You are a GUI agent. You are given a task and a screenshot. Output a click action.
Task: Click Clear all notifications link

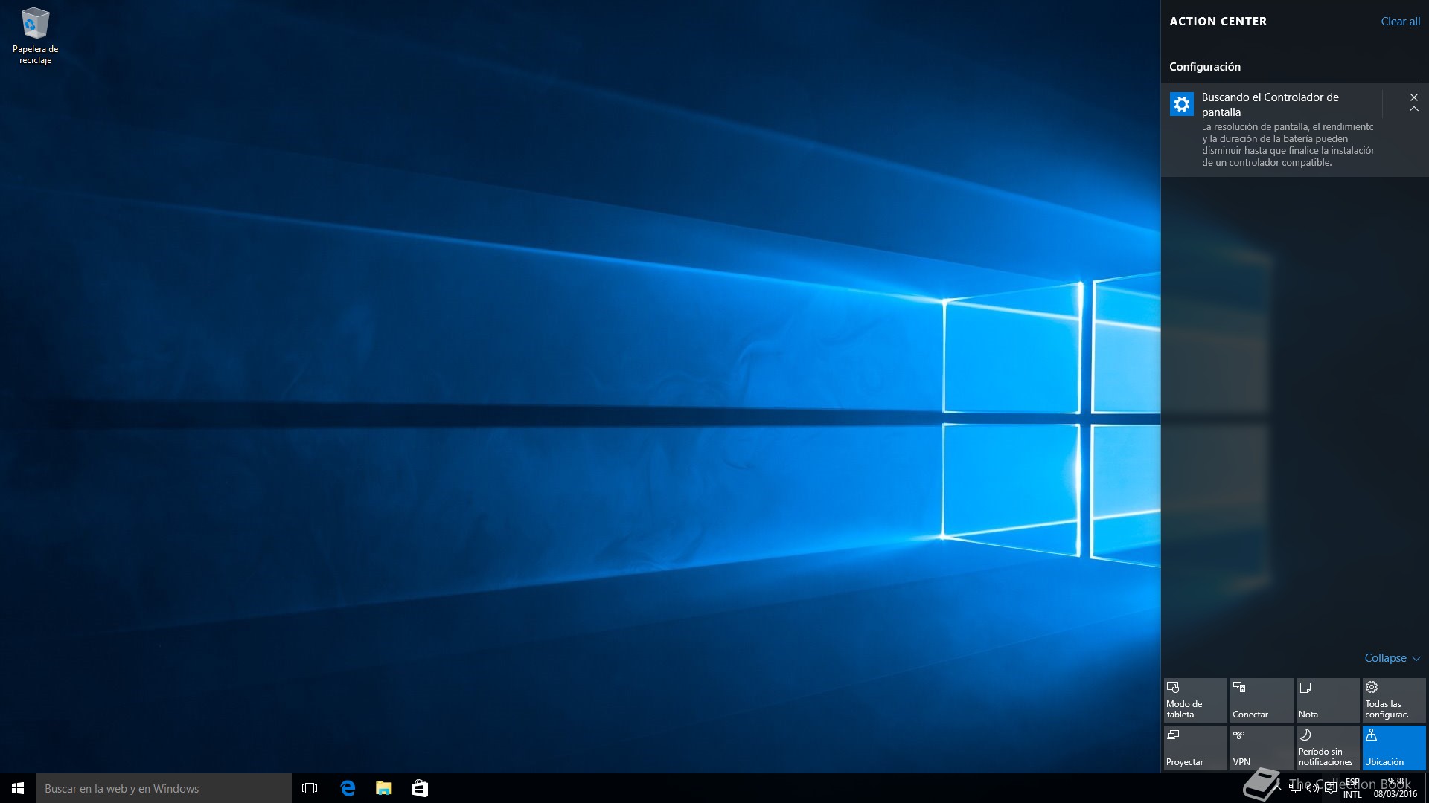[x=1400, y=22]
